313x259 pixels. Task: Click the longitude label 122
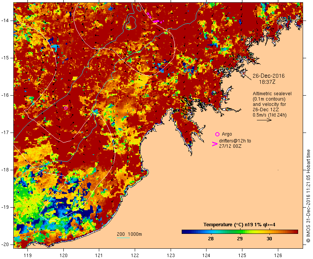(x=135, y=255)
